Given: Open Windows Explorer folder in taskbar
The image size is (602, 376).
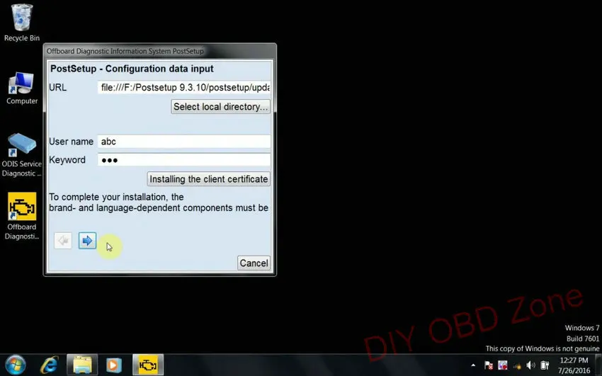Looking at the screenshot, I should coord(82,365).
